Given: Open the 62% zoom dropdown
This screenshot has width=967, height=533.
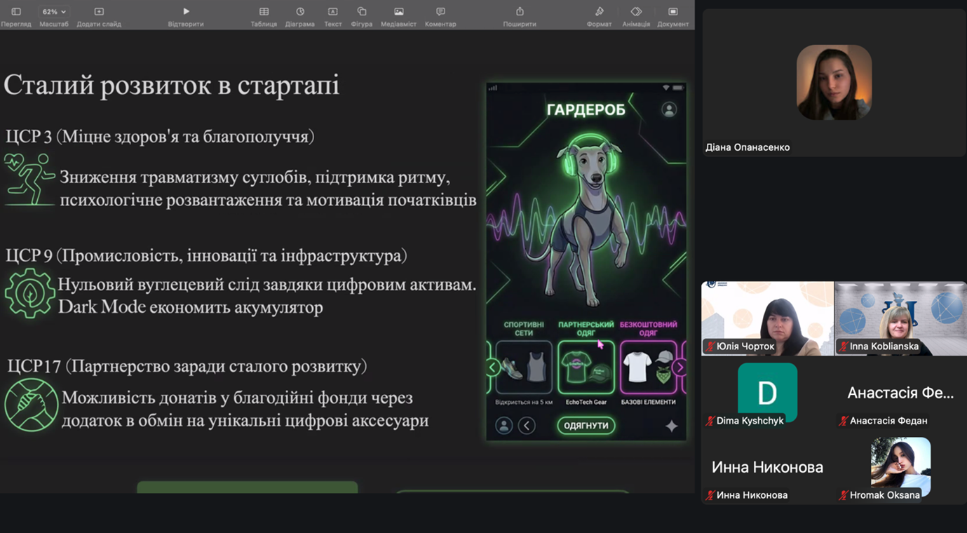Looking at the screenshot, I should click(x=54, y=12).
